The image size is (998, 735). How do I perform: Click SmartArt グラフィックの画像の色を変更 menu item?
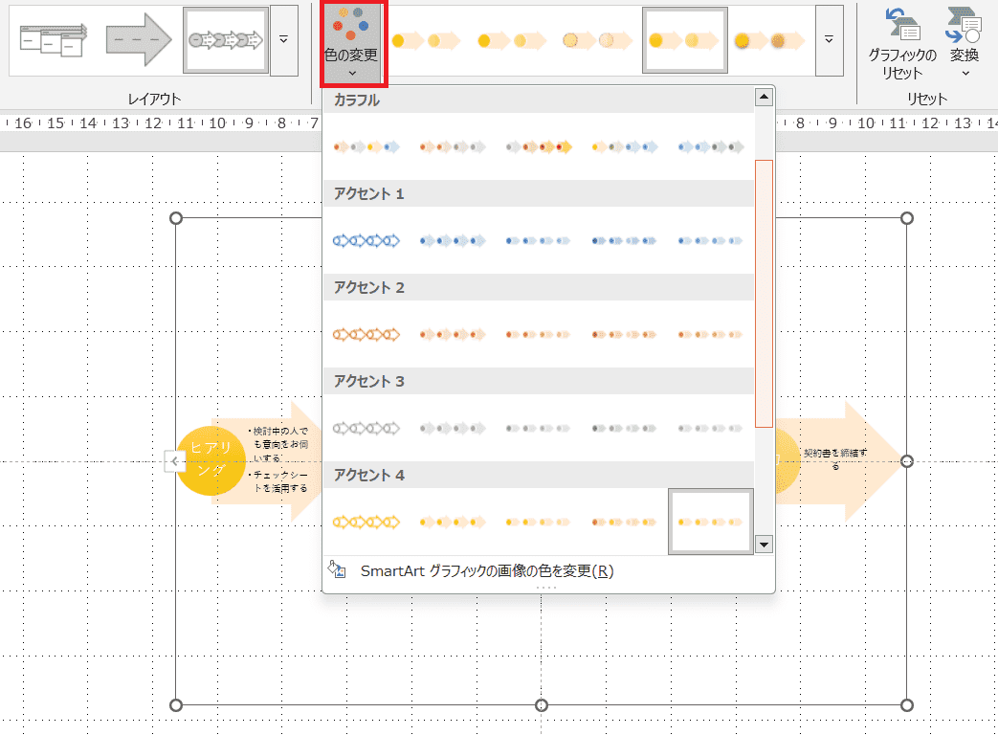(486, 571)
